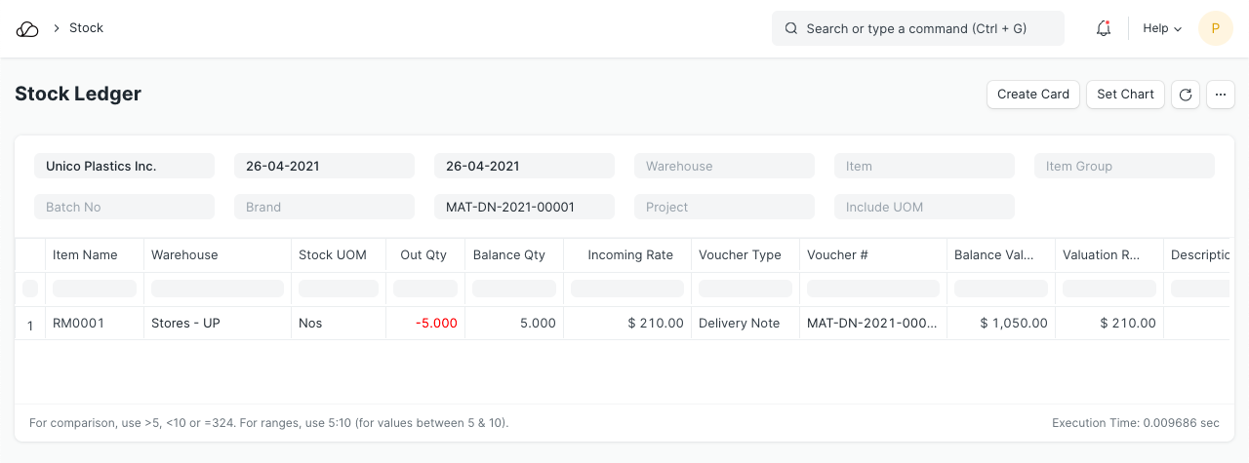Click the Company field Unico Plastics Inc.
The height and width of the screenshot is (463, 1249).
tap(124, 167)
